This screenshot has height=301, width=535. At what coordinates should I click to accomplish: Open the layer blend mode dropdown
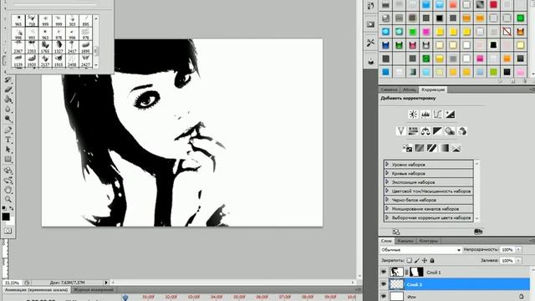(420, 250)
